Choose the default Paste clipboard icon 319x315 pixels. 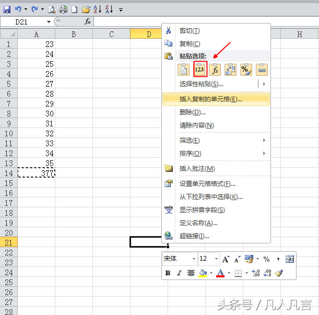pos(183,69)
